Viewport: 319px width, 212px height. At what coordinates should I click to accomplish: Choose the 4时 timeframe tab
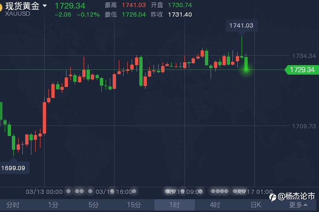tap(215, 205)
